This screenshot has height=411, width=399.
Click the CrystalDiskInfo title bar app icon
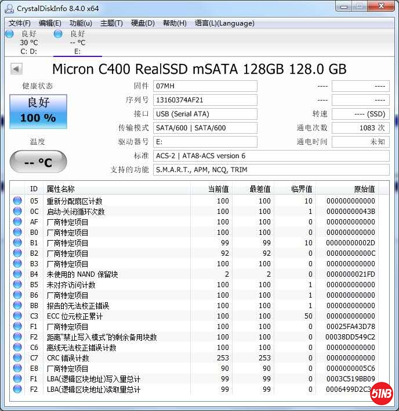[x=9, y=9]
